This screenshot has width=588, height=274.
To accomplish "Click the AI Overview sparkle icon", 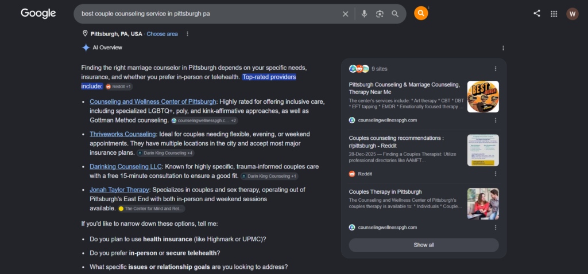I will click(x=86, y=48).
